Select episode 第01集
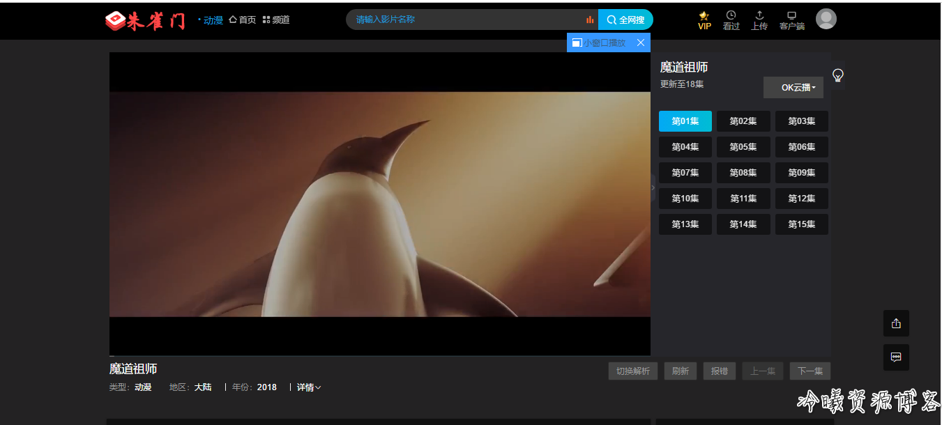Viewport: 942px width, 425px height. click(685, 121)
